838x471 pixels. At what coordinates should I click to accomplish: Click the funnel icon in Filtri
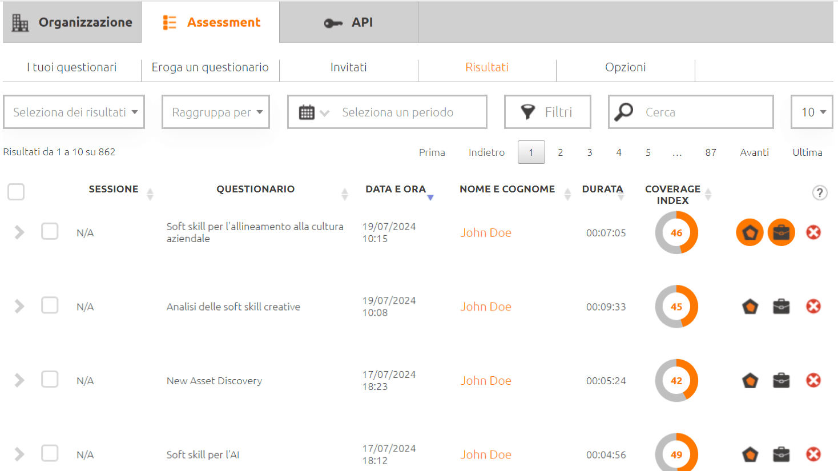(528, 112)
